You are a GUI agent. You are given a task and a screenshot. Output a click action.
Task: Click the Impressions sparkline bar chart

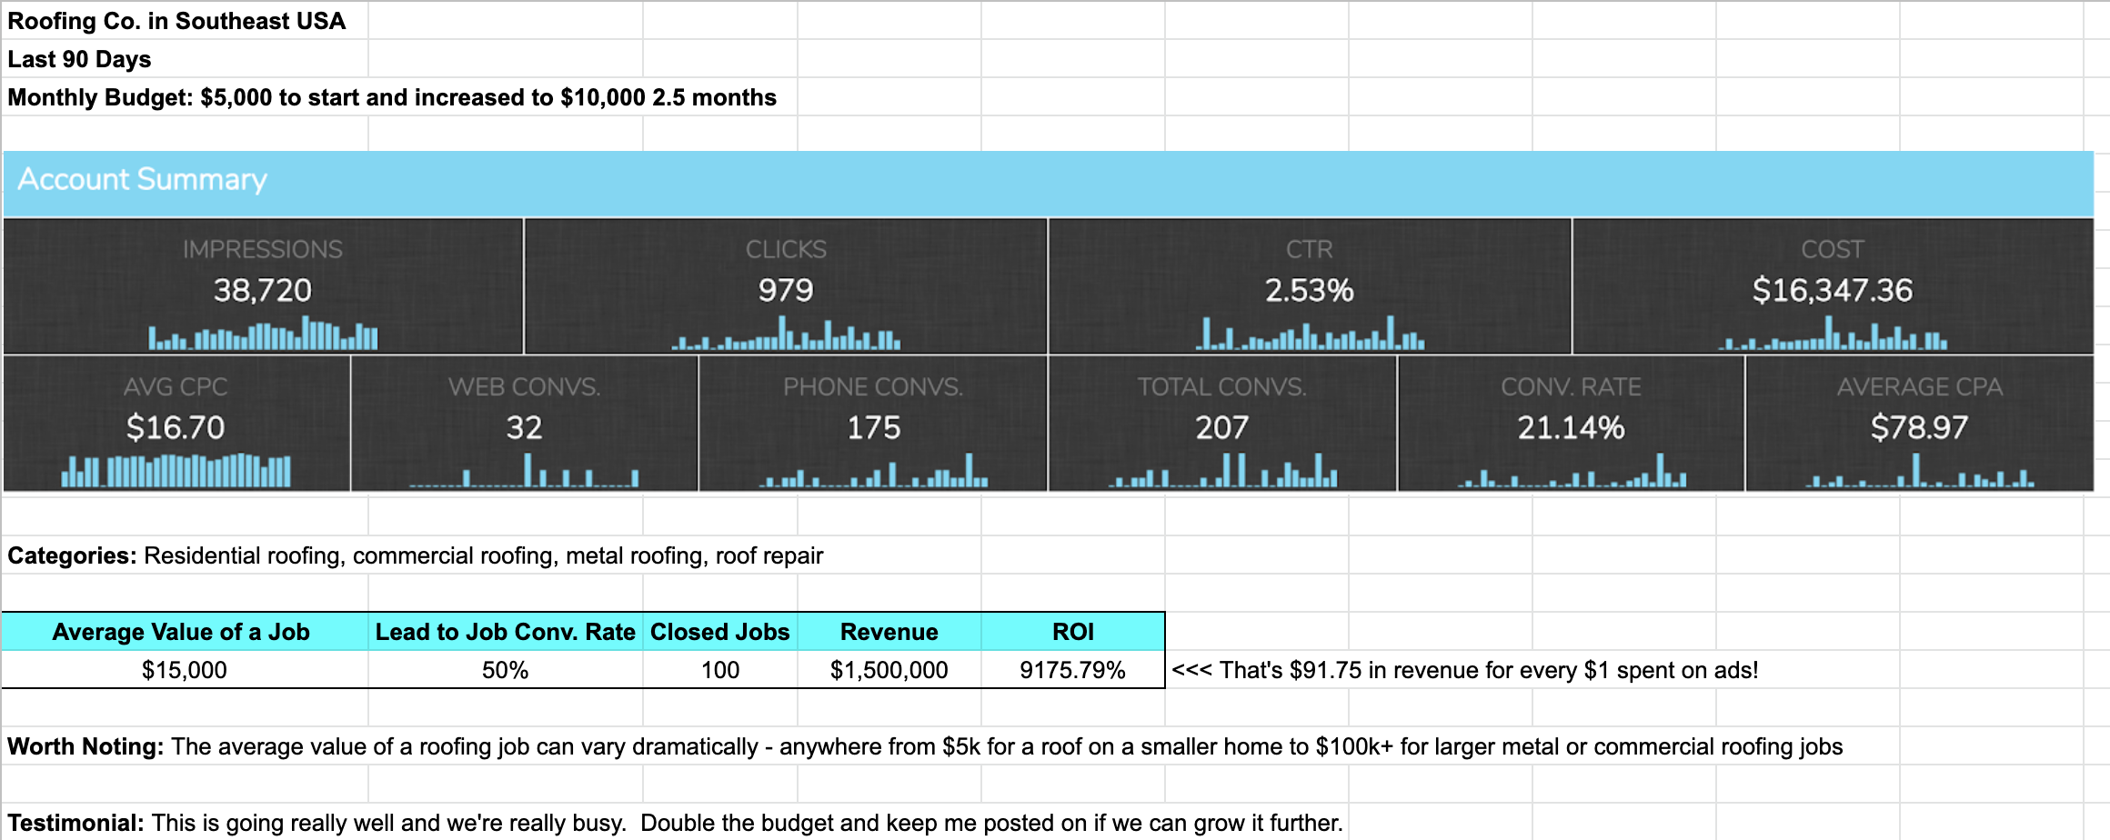coord(263,335)
